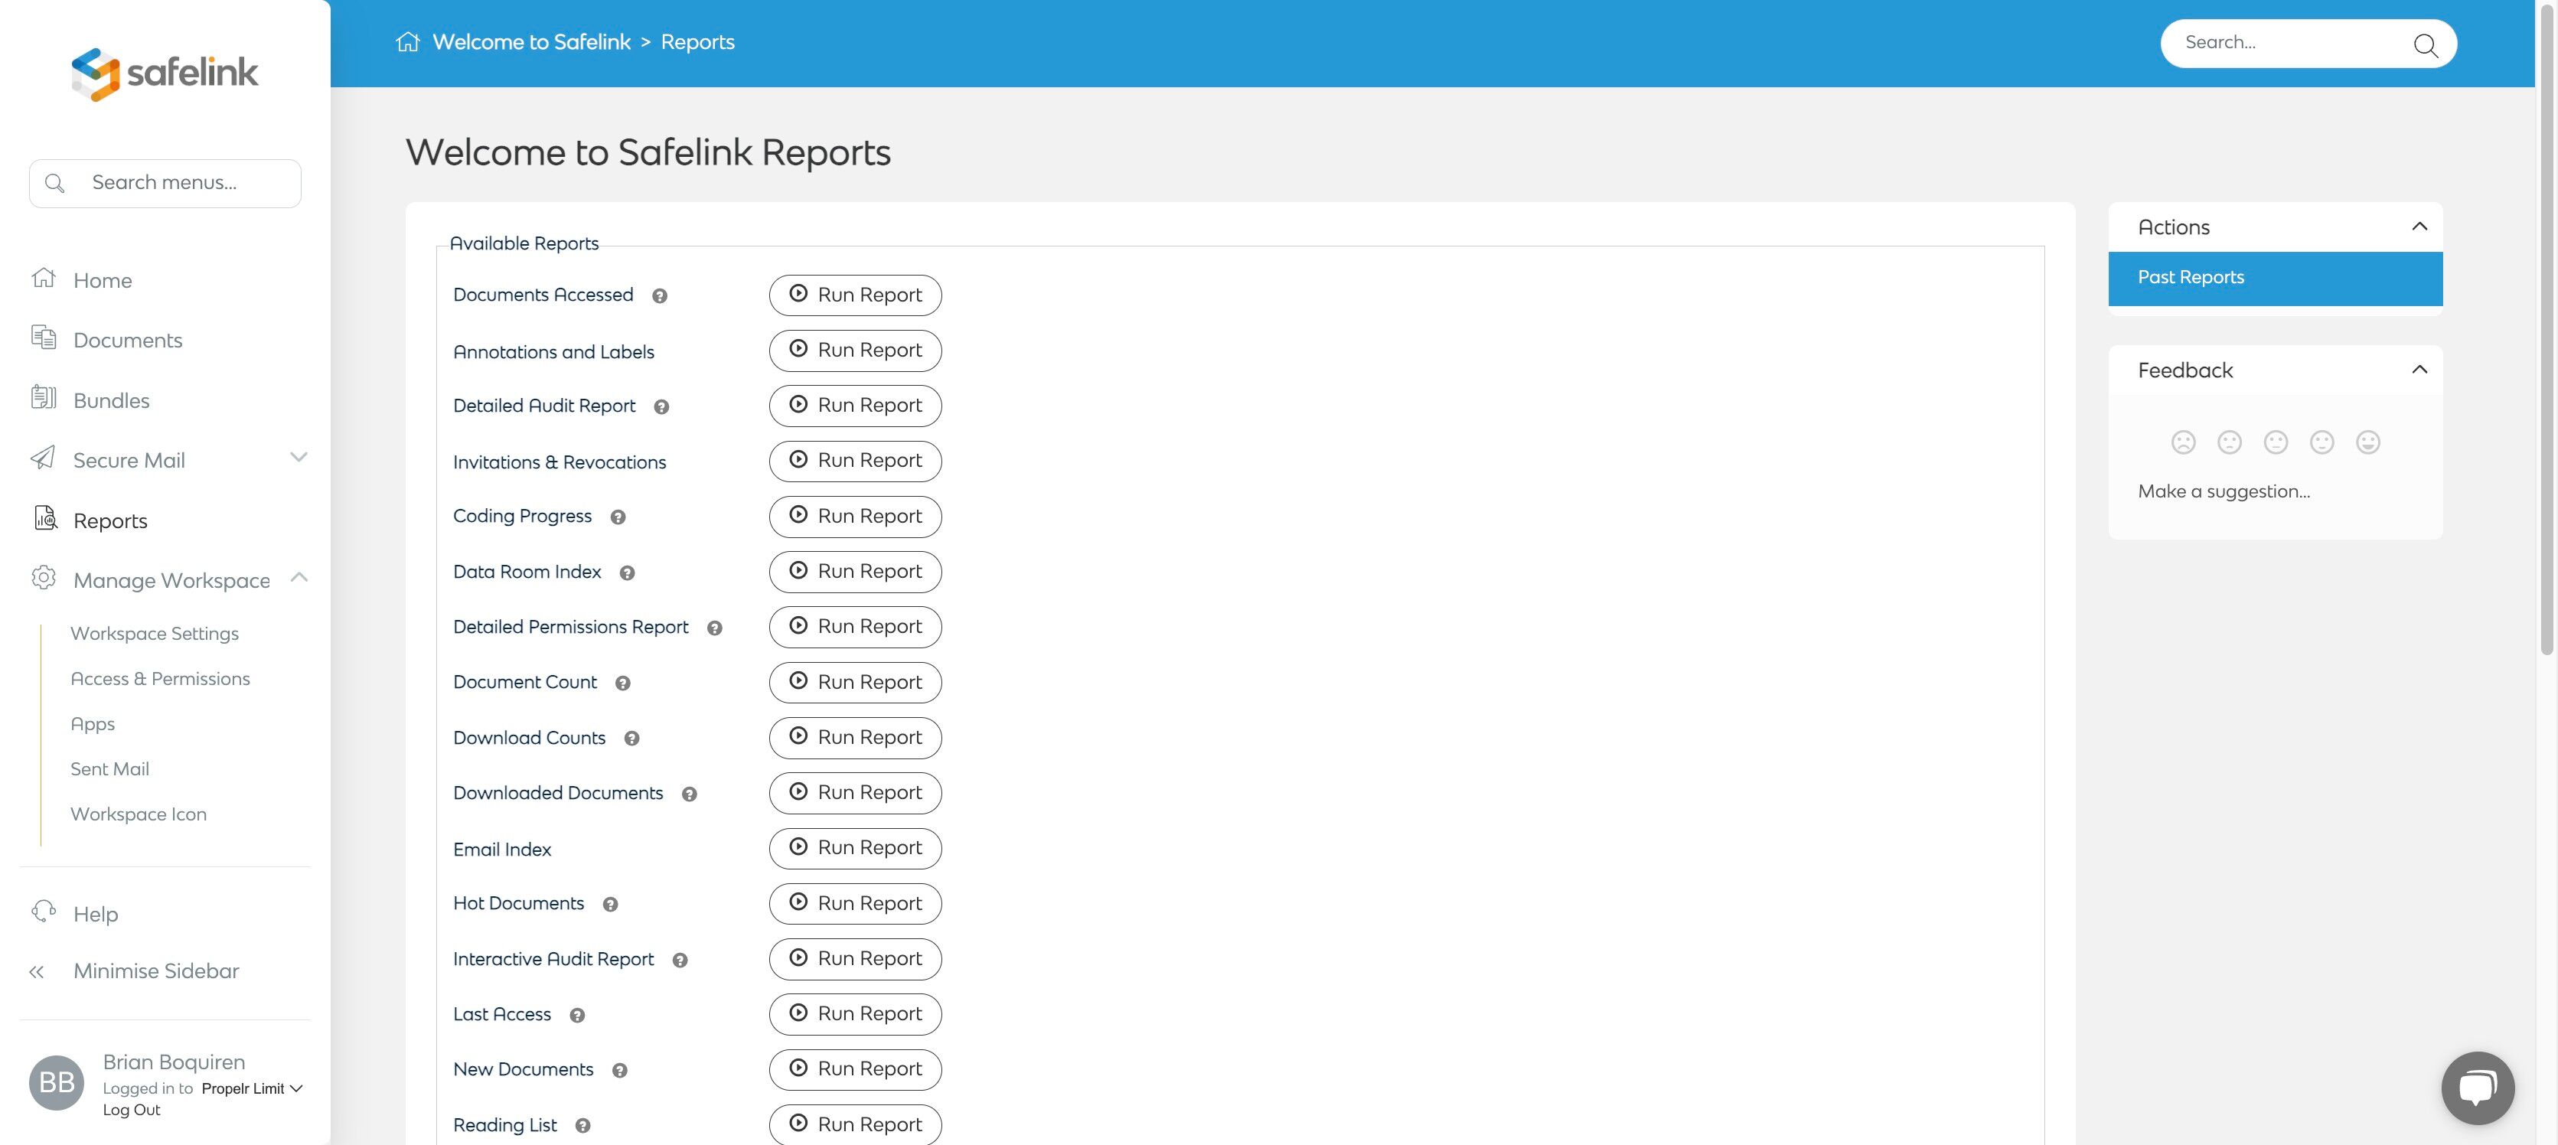
Task: Open the Propelr Limit workspace dropdown
Action: [x=251, y=1088]
